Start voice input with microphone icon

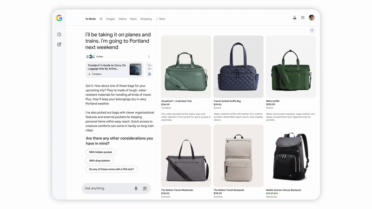pyautogui.click(x=136, y=188)
